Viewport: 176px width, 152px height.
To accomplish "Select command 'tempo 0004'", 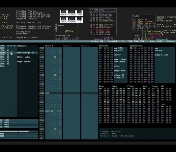I will [x=119, y=70].
